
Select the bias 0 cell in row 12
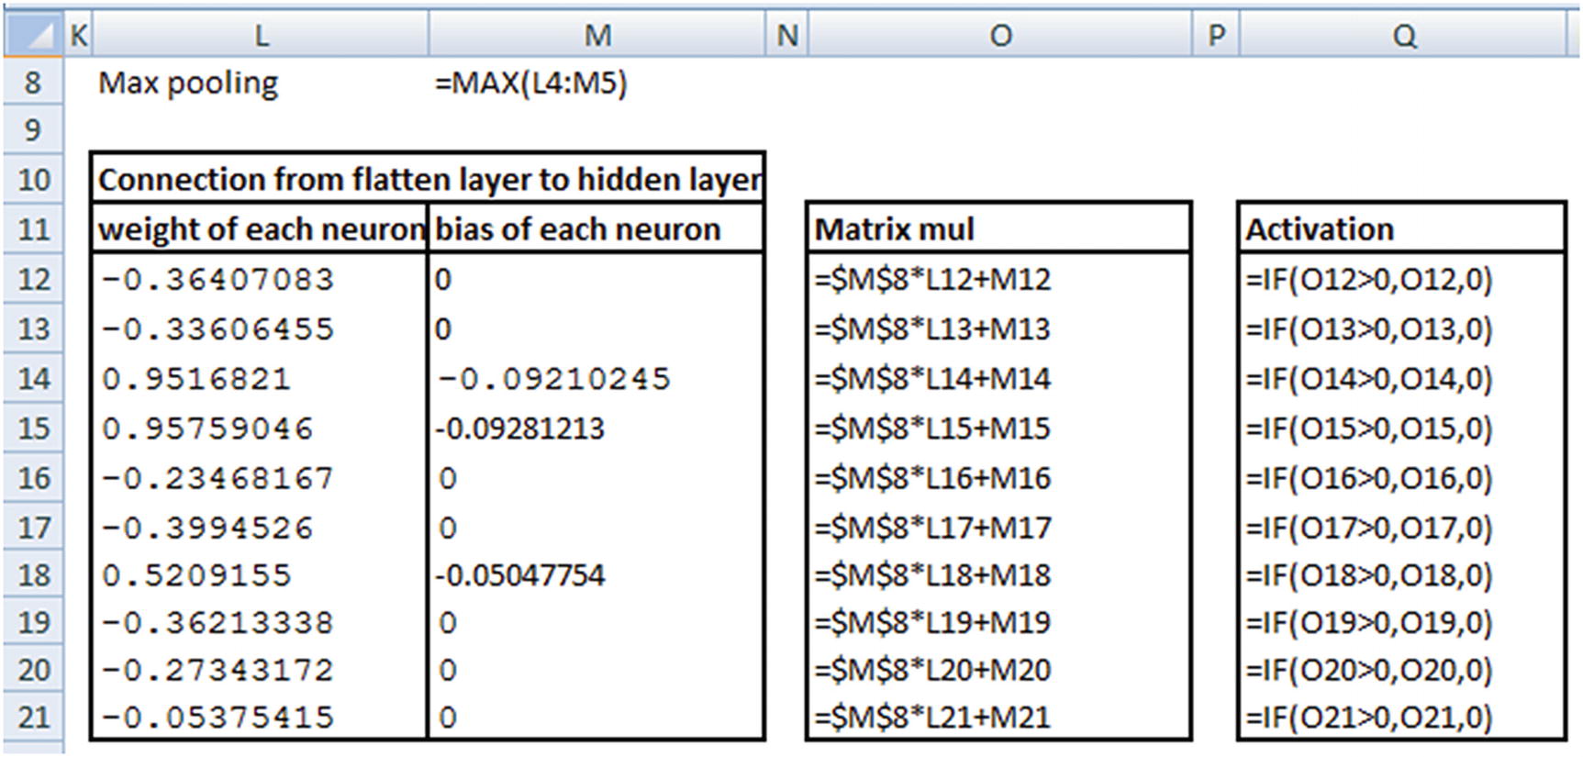(596, 278)
